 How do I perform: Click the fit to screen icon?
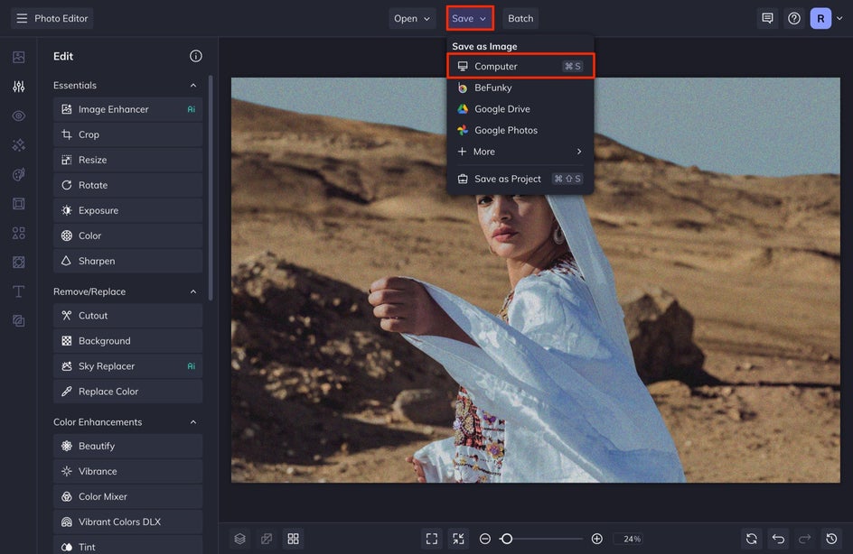click(x=432, y=539)
